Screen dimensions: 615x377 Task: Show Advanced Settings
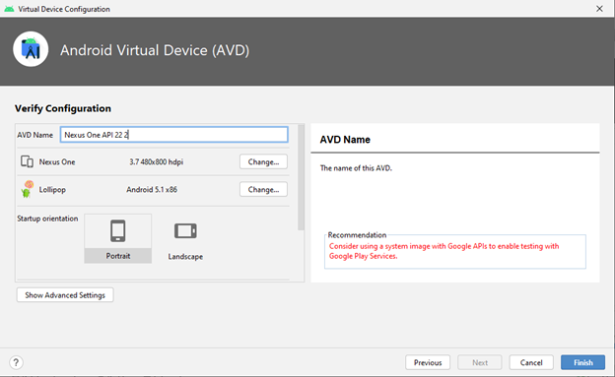(65, 295)
